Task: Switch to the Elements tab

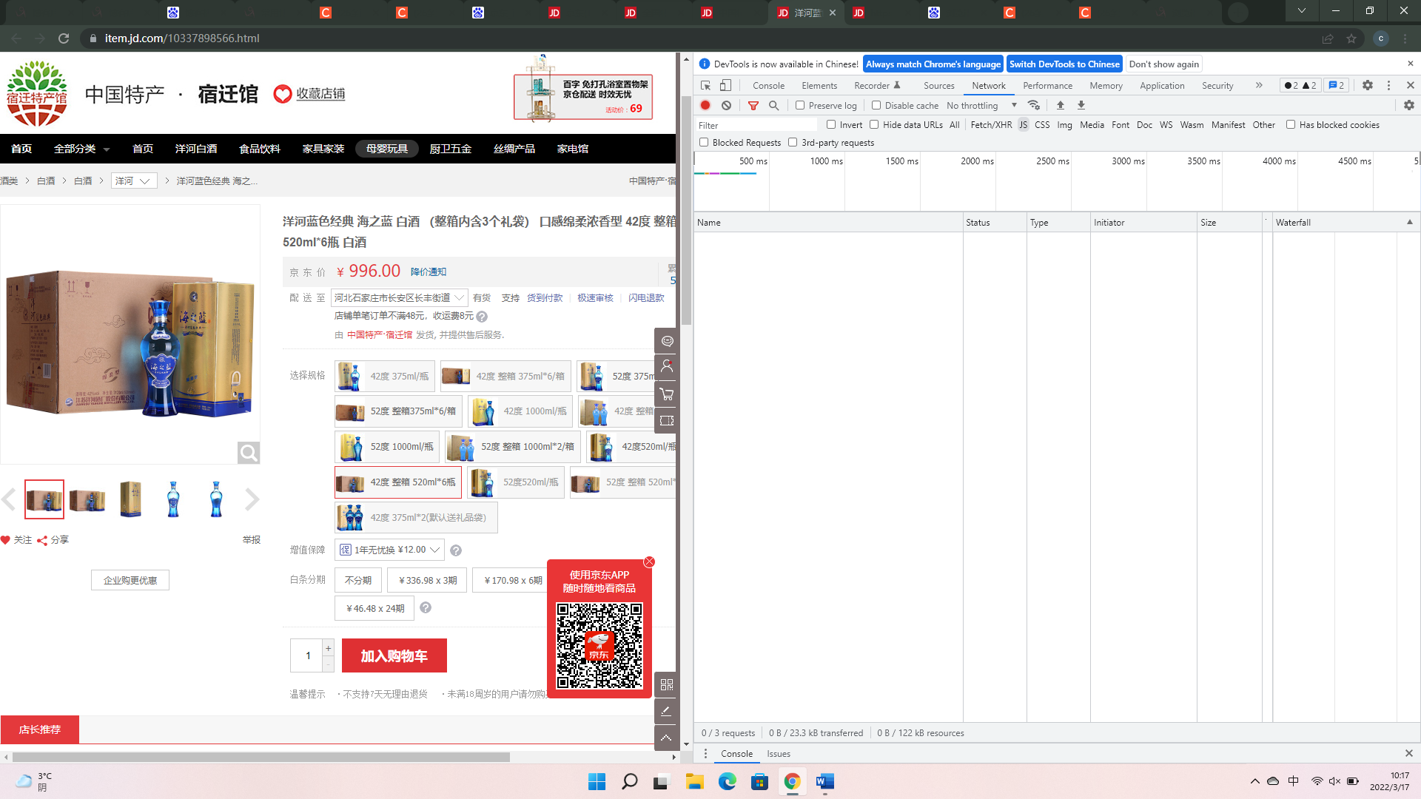Action: coord(819,85)
